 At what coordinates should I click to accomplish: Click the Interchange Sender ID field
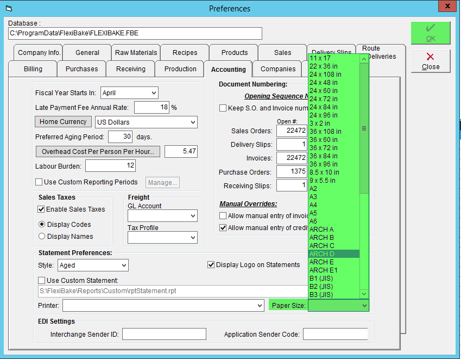[164, 334]
